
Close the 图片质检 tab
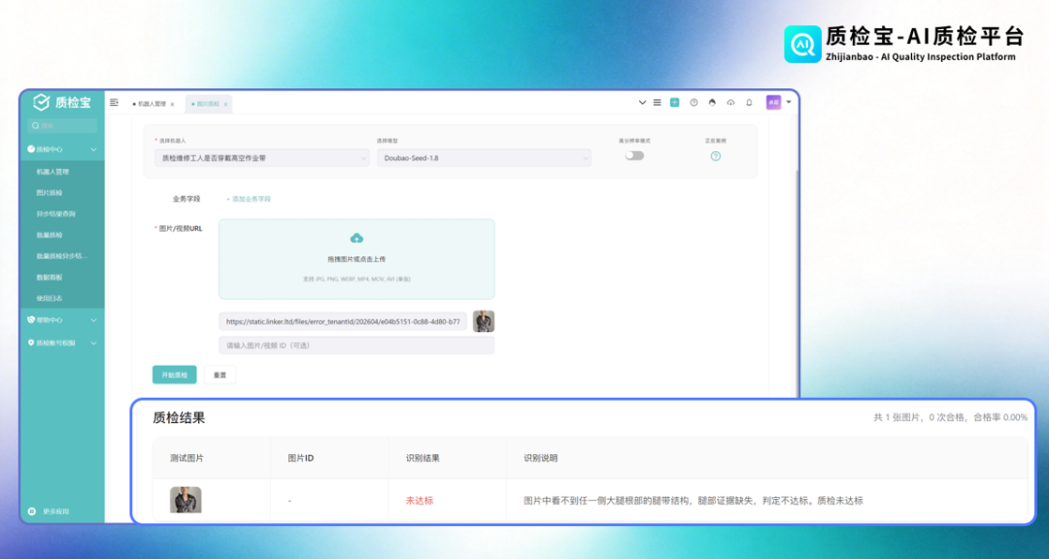225,104
